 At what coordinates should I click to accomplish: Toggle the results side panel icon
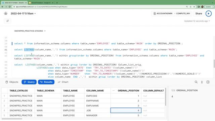(208, 82)
